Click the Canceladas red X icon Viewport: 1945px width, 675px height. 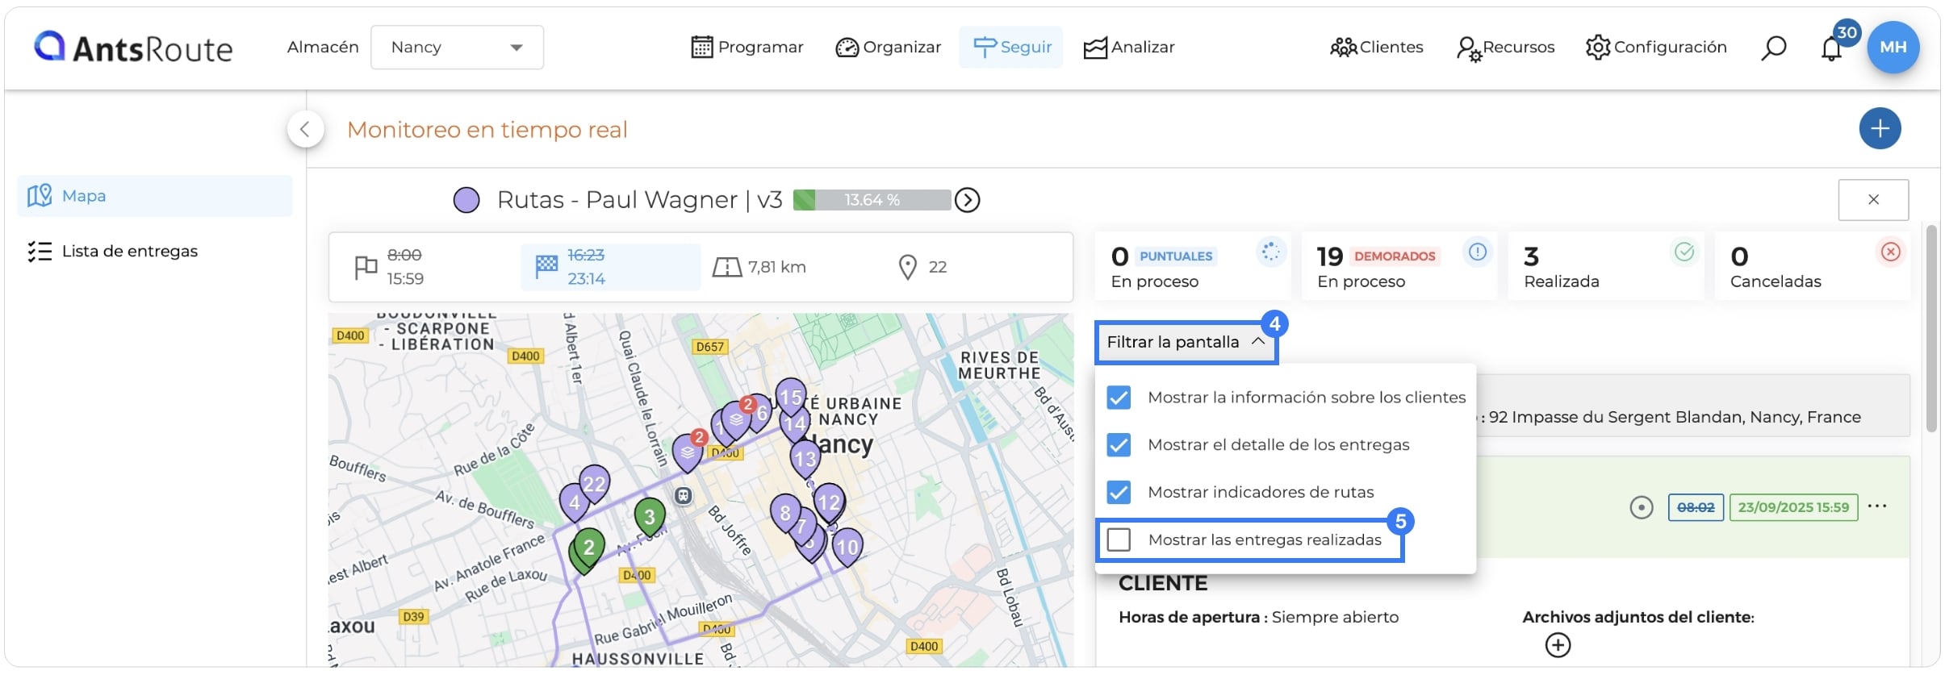[x=1890, y=252]
